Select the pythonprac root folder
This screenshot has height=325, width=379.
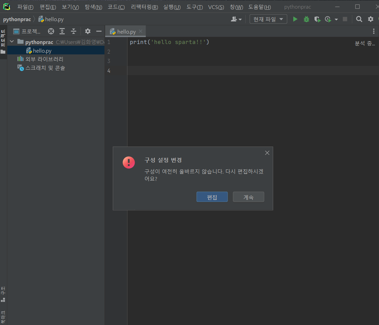(56, 42)
